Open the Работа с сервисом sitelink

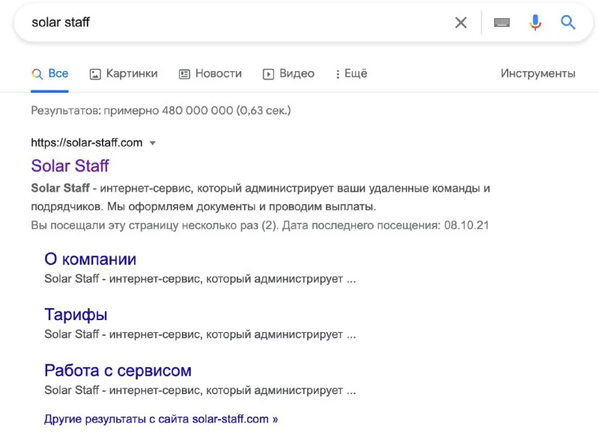point(118,370)
